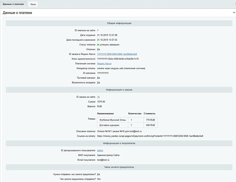The height and width of the screenshot is (182, 236).
Task: Select the Данные о платеже tab
Action: [x=13, y=4]
